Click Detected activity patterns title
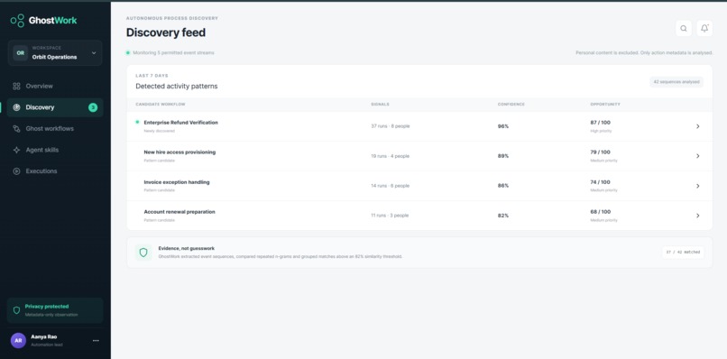 click(177, 87)
